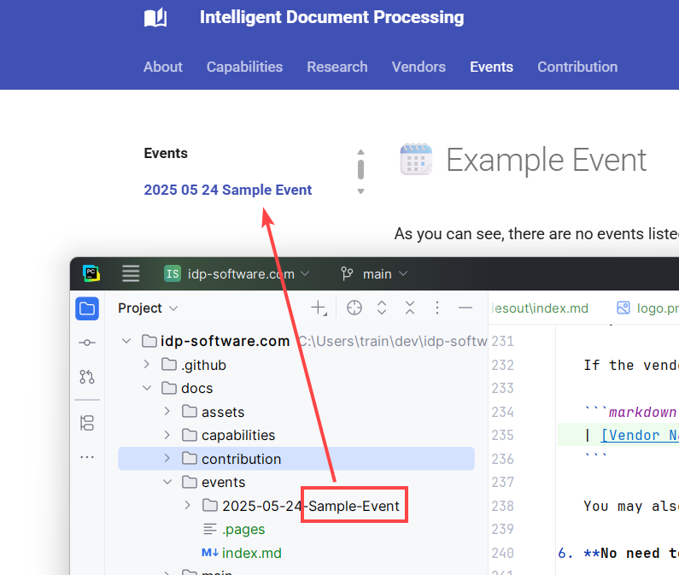Click the [Vendor N link text in editor
679x575 pixels.
pos(639,435)
